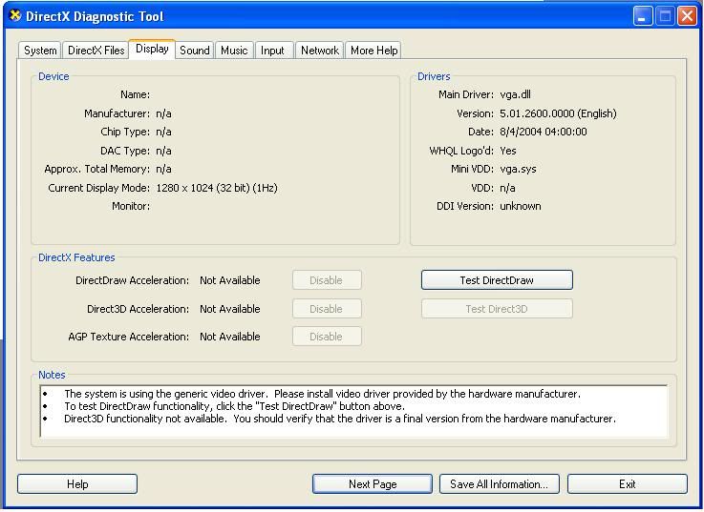The width and height of the screenshot is (704, 512).
Task: Click the Main Driver label
Action: [466, 94]
